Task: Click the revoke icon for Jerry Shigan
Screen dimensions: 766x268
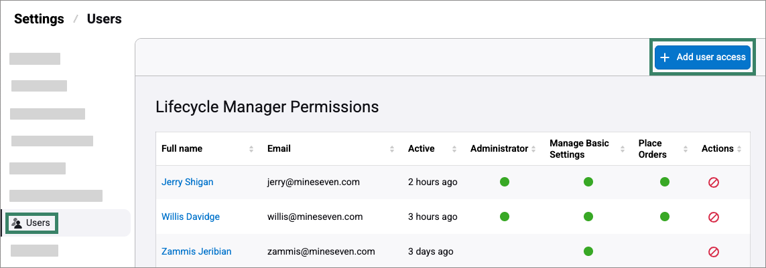Action: pos(714,182)
